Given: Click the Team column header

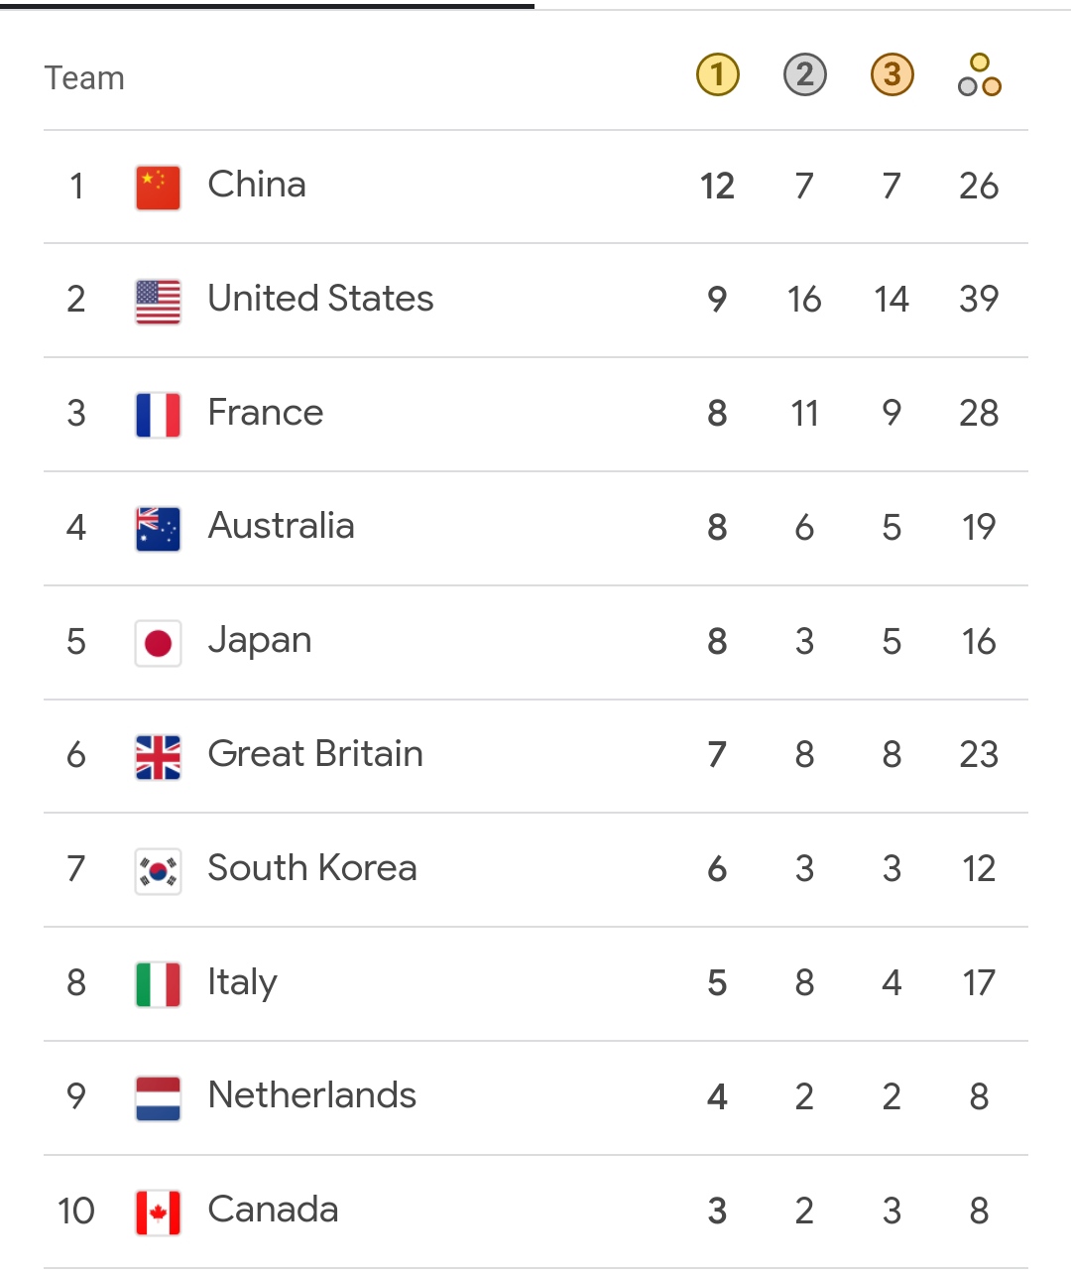Looking at the screenshot, I should 84,78.
